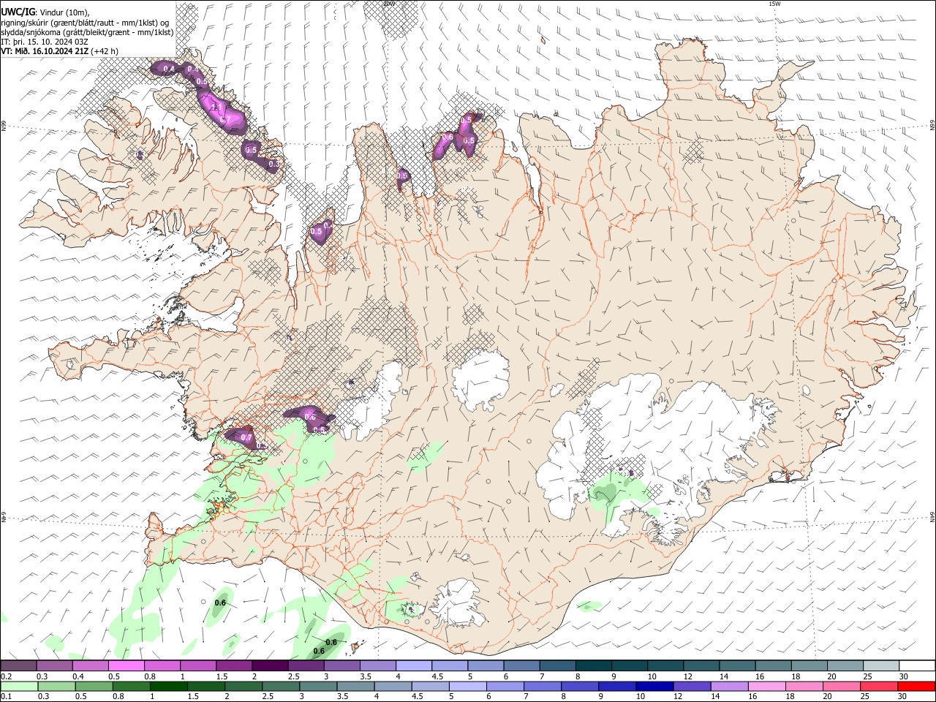Screen dimensions: 936x702
Task: Select the 8–9 dark teal swatch, snow legend
Action: 594,666
